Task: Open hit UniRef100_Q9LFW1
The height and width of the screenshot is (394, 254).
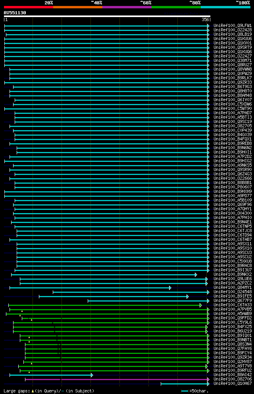Action: point(233,26)
